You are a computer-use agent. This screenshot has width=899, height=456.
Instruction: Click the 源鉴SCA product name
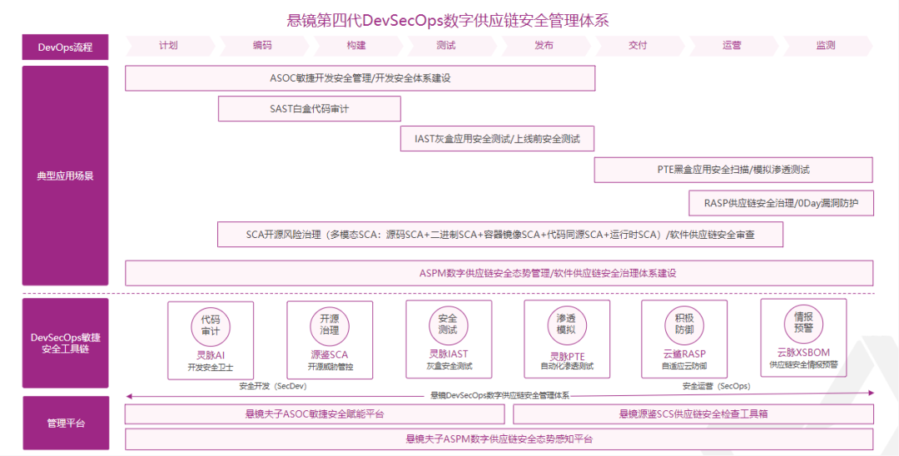point(330,354)
